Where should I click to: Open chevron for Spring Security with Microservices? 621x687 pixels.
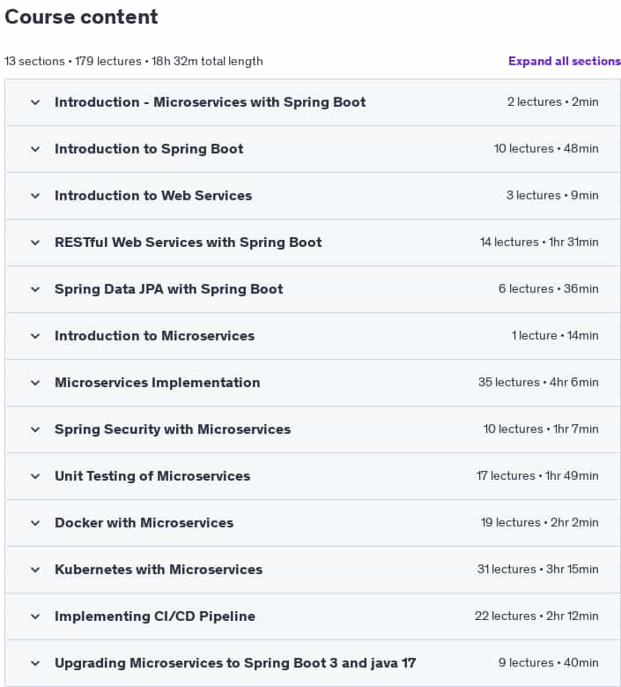[35, 429]
